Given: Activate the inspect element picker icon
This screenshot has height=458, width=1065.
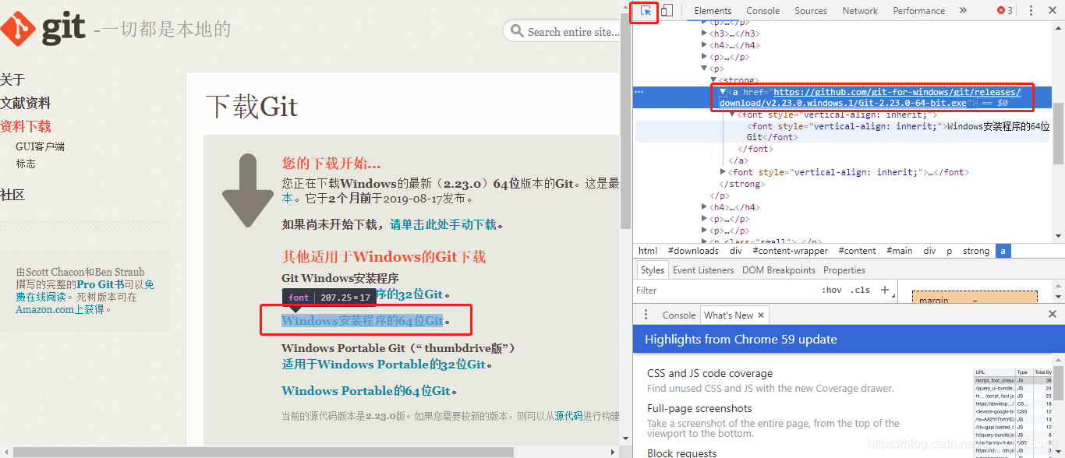Looking at the screenshot, I should point(646,11).
